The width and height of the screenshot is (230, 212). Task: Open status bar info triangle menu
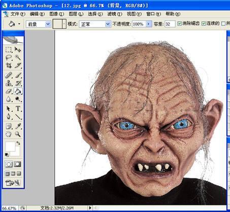click(90, 207)
